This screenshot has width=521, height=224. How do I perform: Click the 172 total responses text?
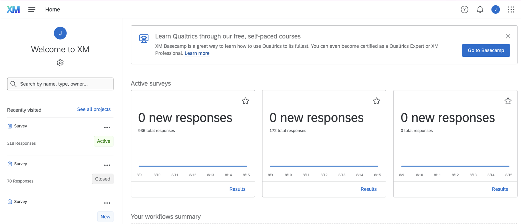288,131
